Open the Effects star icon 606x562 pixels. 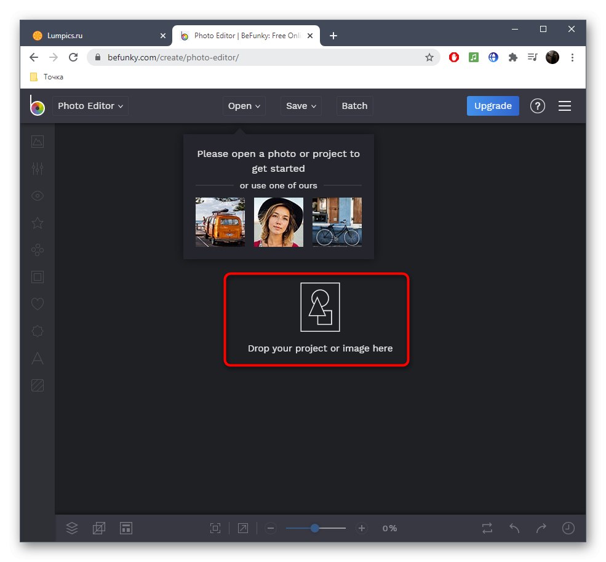click(x=38, y=223)
